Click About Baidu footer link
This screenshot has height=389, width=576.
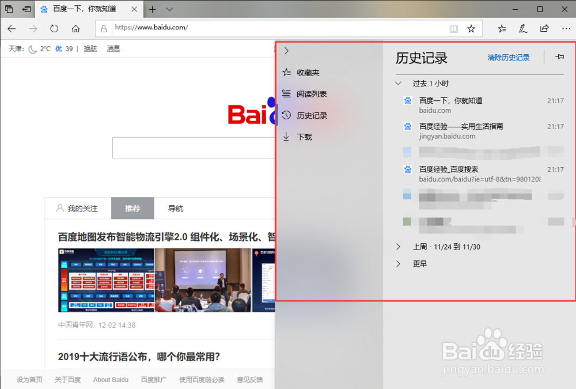111,379
